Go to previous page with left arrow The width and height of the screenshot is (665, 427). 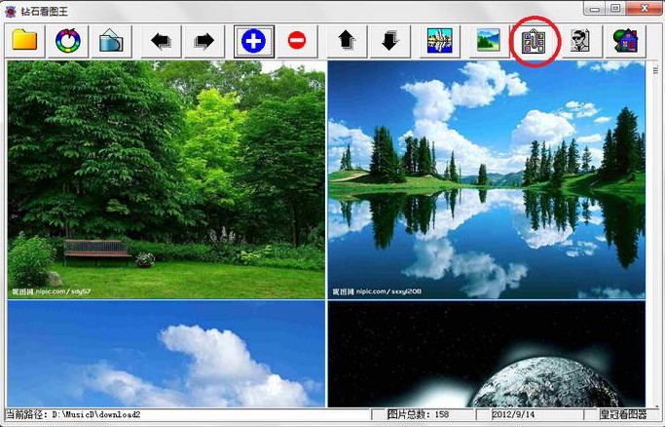pos(161,41)
